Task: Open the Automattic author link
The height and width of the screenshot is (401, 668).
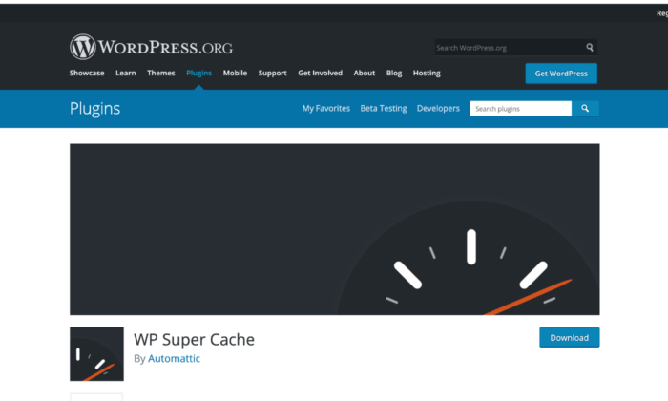Action: pos(174,358)
